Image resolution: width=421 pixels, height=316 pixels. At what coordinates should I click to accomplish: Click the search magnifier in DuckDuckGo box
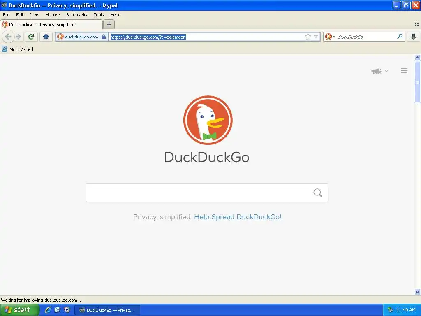pyautogui.click(x=317, y=193)
